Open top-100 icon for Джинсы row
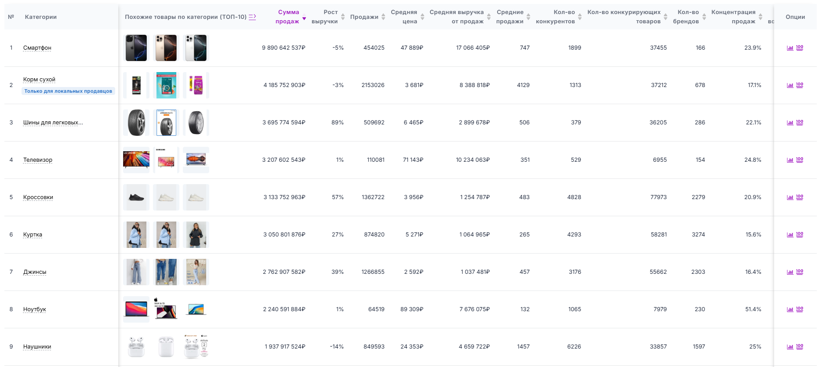The height and width of the screenshot is (367, 826). [800, 272]
